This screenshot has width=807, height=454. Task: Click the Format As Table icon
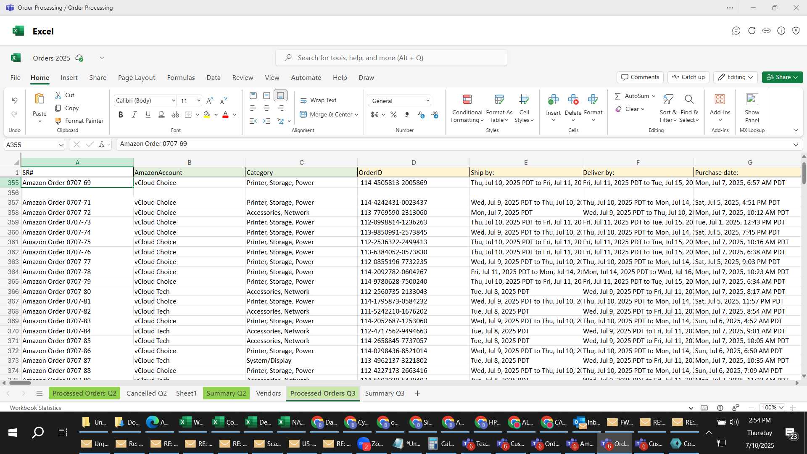[x=499, y=100]
